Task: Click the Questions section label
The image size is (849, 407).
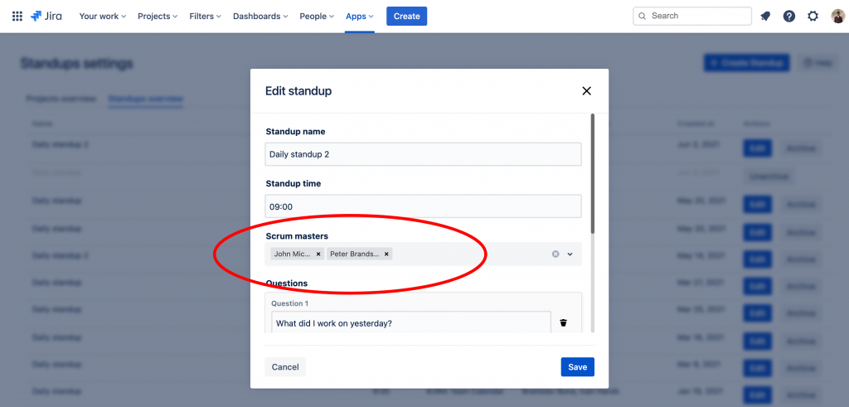Action: [x=286, y=283]
